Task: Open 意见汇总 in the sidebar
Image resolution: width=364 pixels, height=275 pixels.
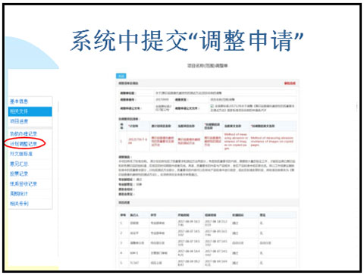Action: coord(19,164)
